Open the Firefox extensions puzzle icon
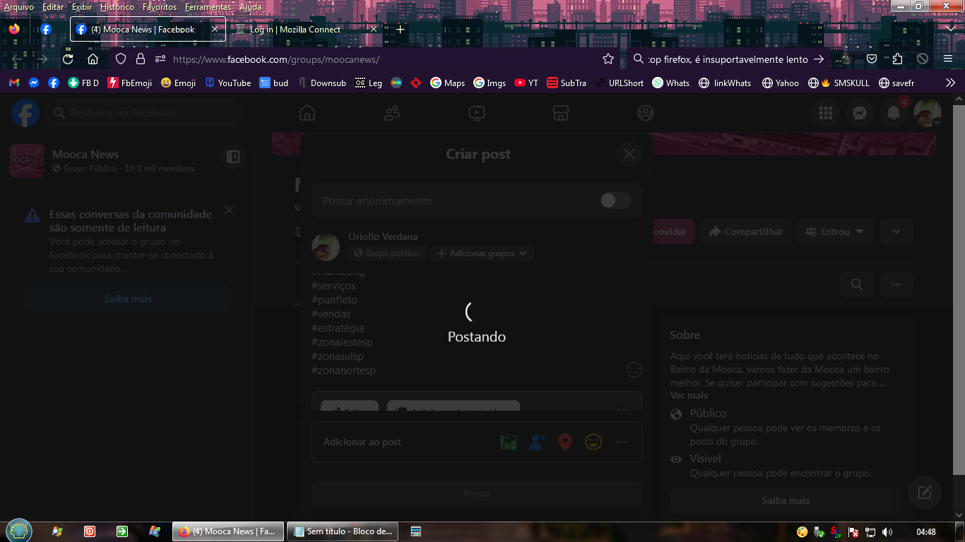 coord(897,59)
